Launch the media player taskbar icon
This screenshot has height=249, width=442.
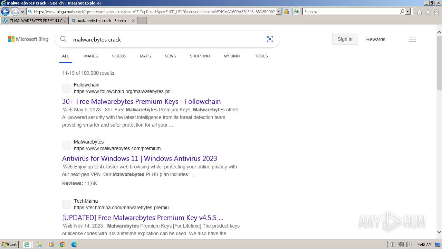pos(51,245)
